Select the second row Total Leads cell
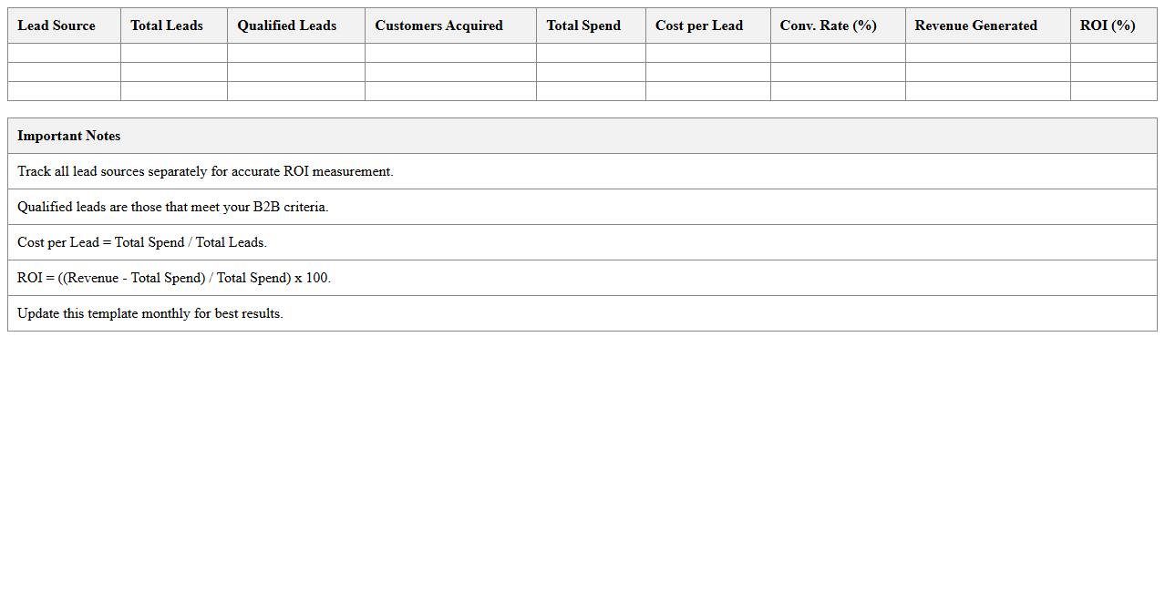 173,72
